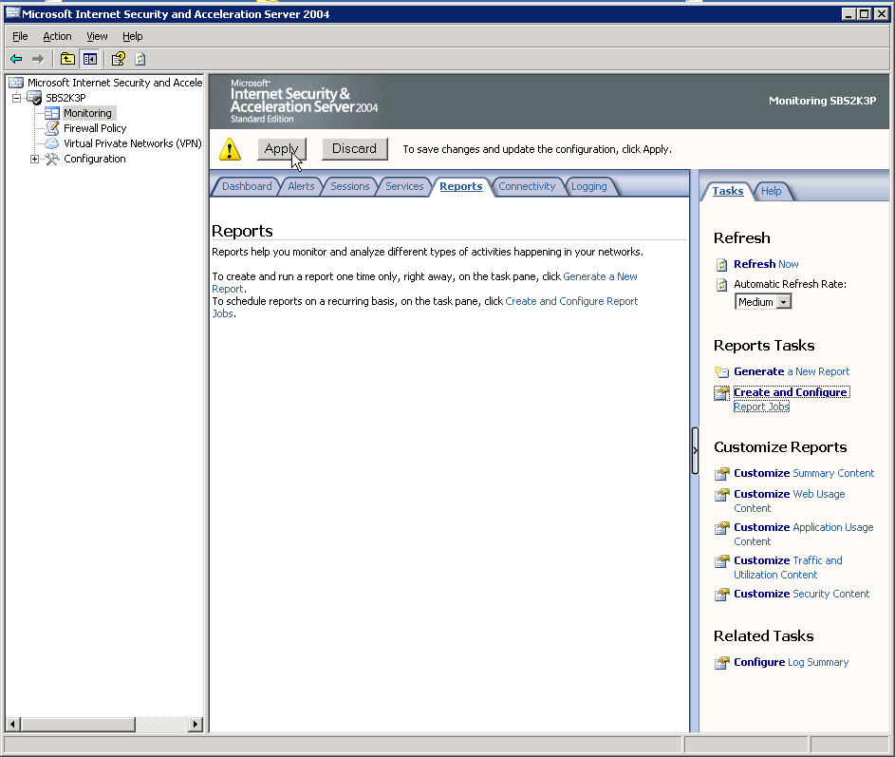Viewport: 895px width, 757px height.
Task: Click the Customize Application Usage Content icon
Action: pos(721,527)
